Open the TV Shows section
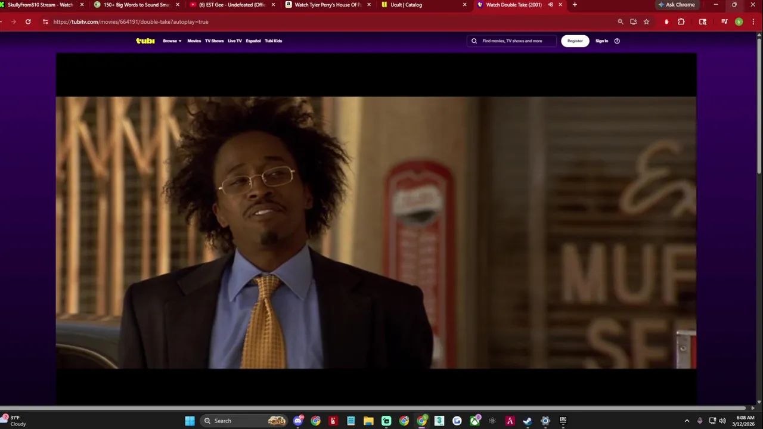This screenshot has height=429, width=763. (214, 41)
